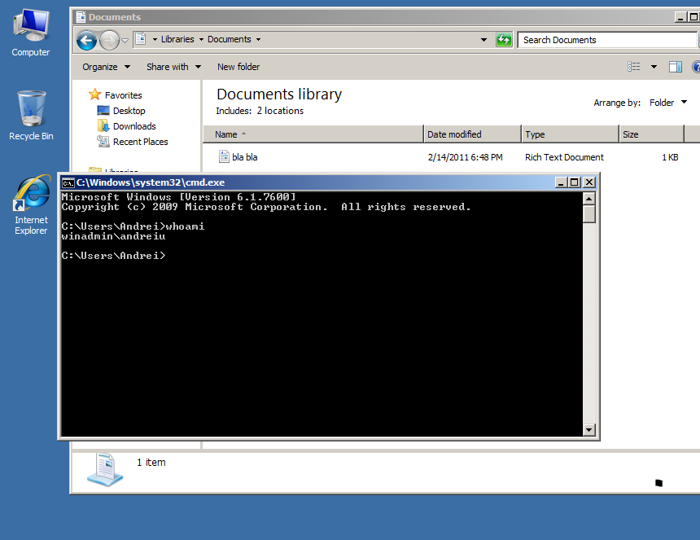Viewport: 700px width, 540px height.
Task: Minimize the cmd.exe window
Action: click(x=561, y=182)
